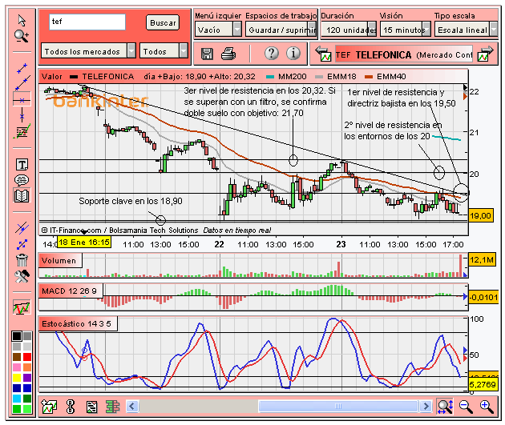Open the 'Todos los mercados' dropdown
Viewport: 505px width, 425px height.
click(x=88, y=51)
